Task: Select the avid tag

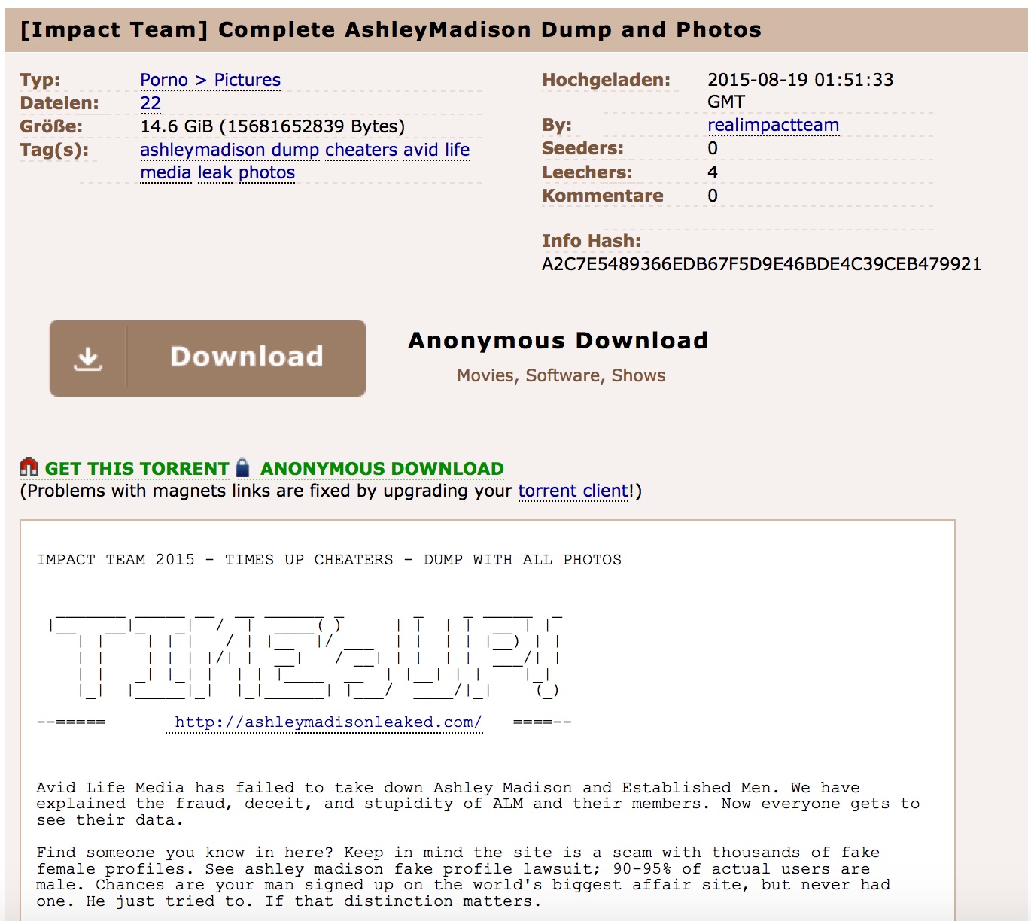Action: pyautogui.click(x=421, y=150)
